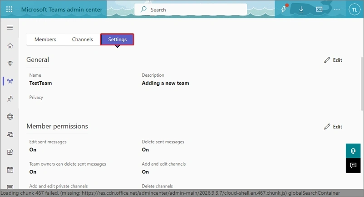Click the On value under Delete sent messages
This screenshot has height=197, width=364.
[x=145, y=150]
